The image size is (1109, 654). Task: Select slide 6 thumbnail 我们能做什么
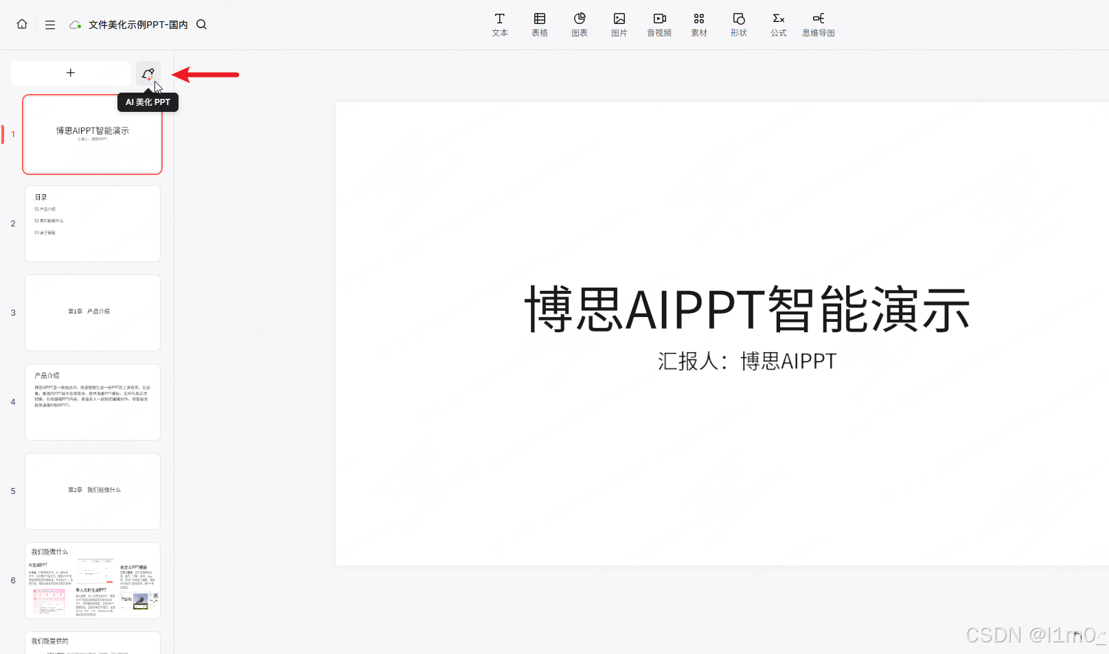(93, 581)
